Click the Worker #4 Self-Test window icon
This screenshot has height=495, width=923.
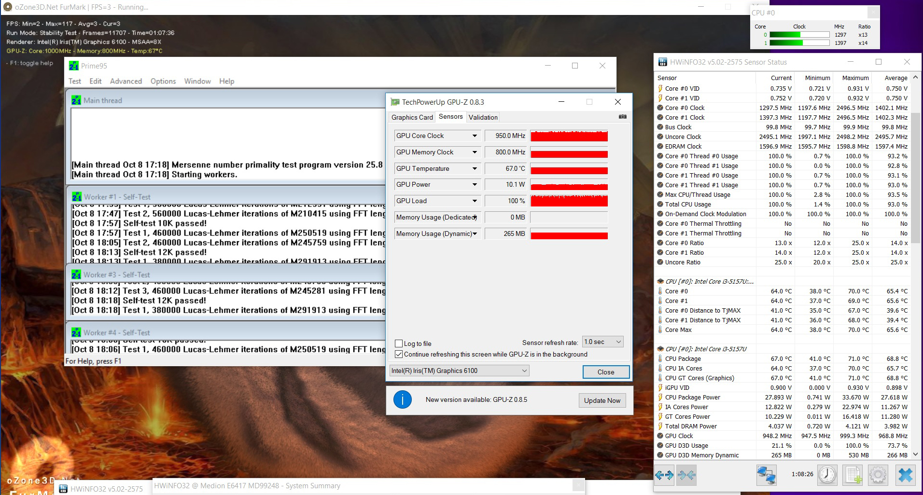[76, 332]
